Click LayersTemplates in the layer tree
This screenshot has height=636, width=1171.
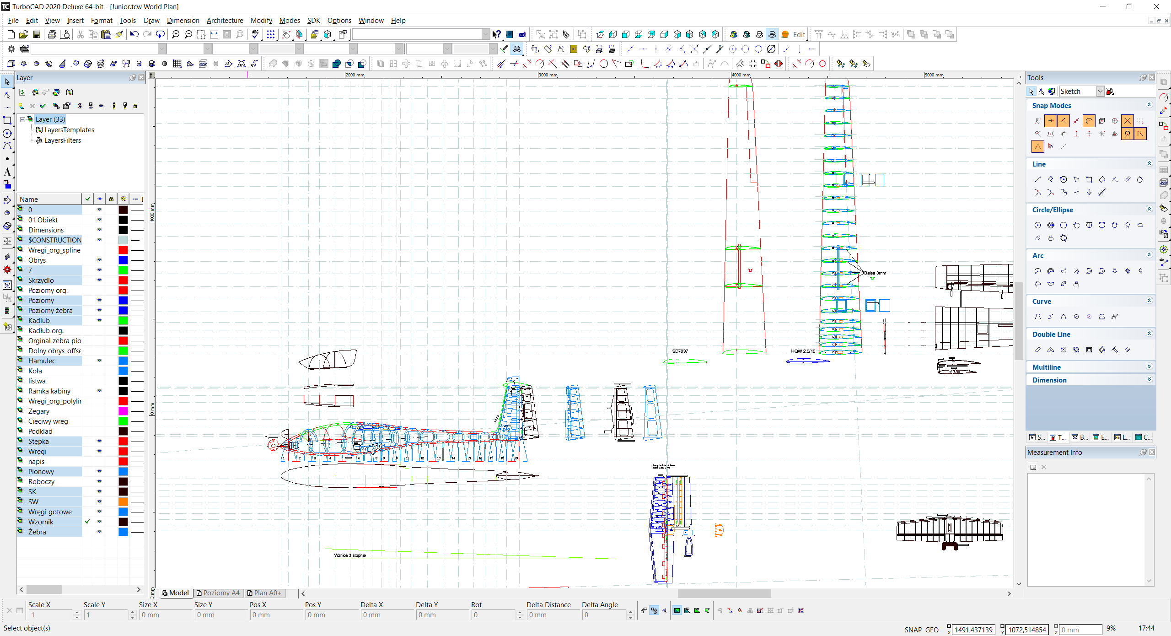69,130
